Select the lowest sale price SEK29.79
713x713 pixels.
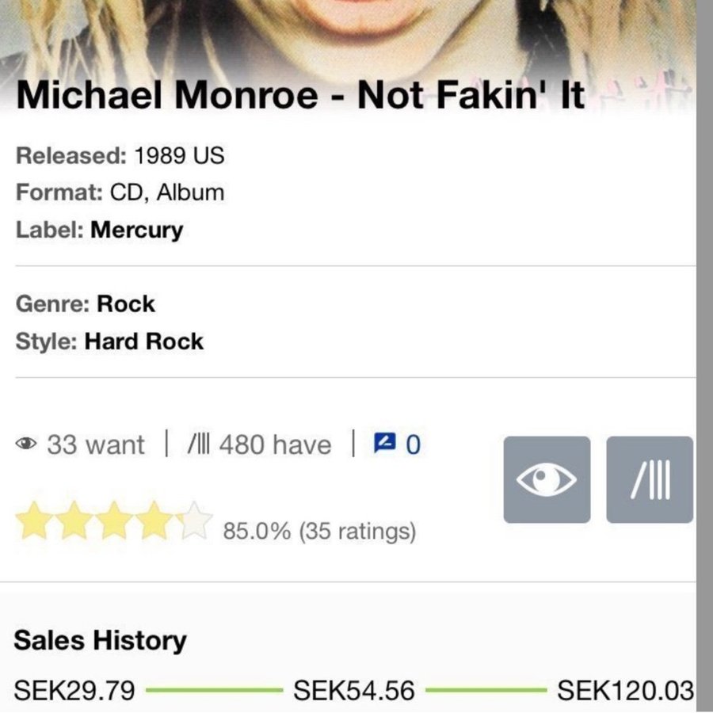point(74,689)
